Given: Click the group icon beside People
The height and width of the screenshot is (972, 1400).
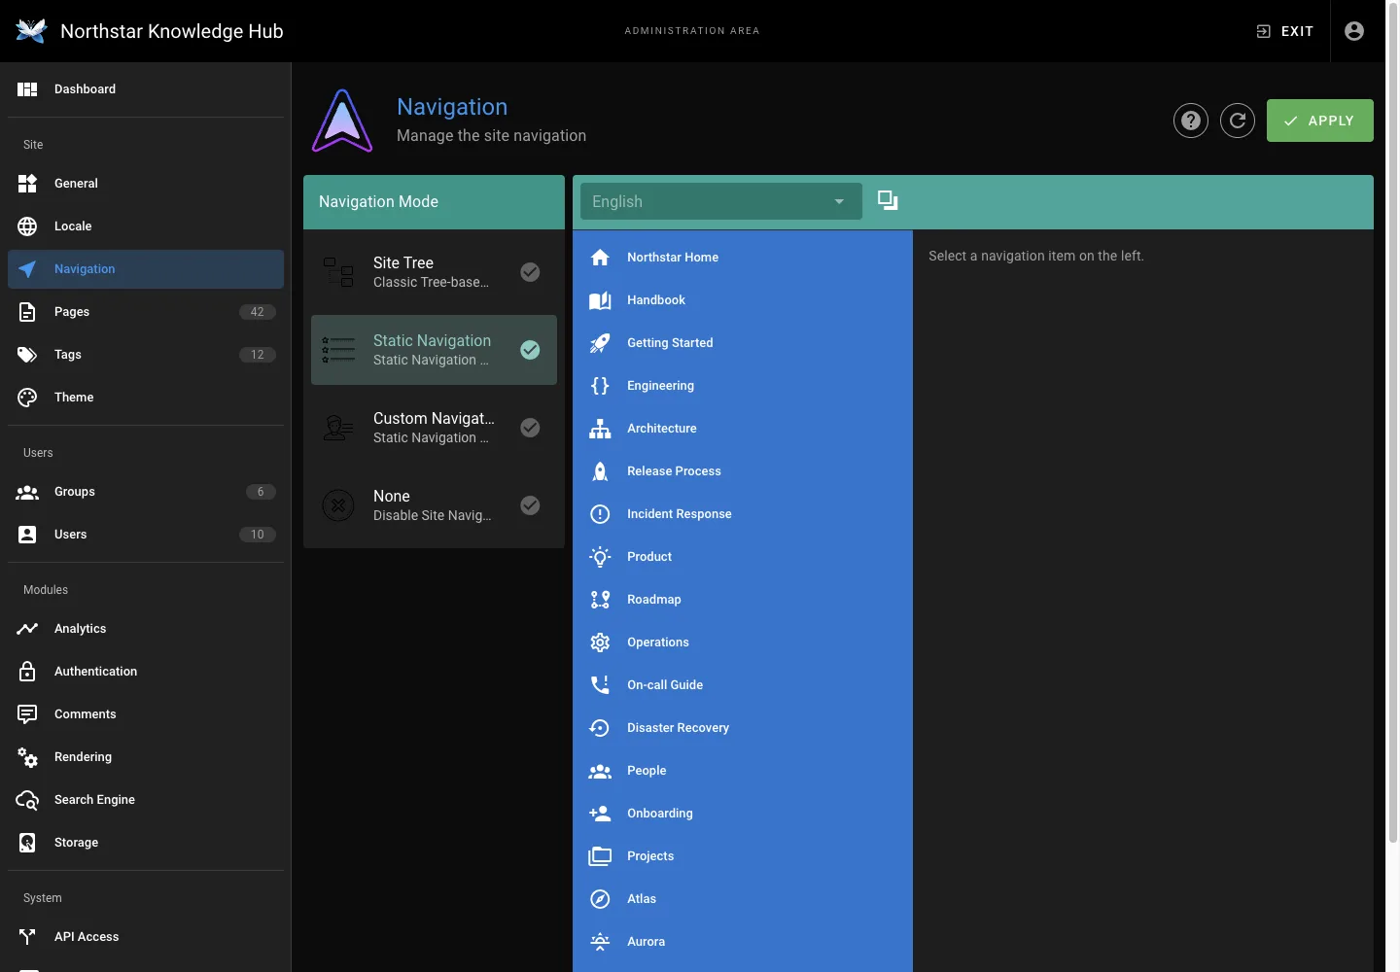Looking at the screenshot, I should click(x=600, y=771).
